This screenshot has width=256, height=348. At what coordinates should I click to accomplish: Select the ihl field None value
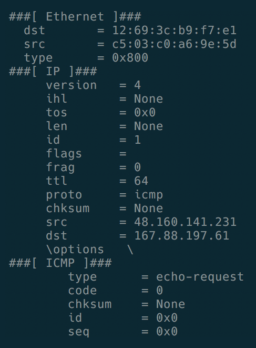coord(149,99)
